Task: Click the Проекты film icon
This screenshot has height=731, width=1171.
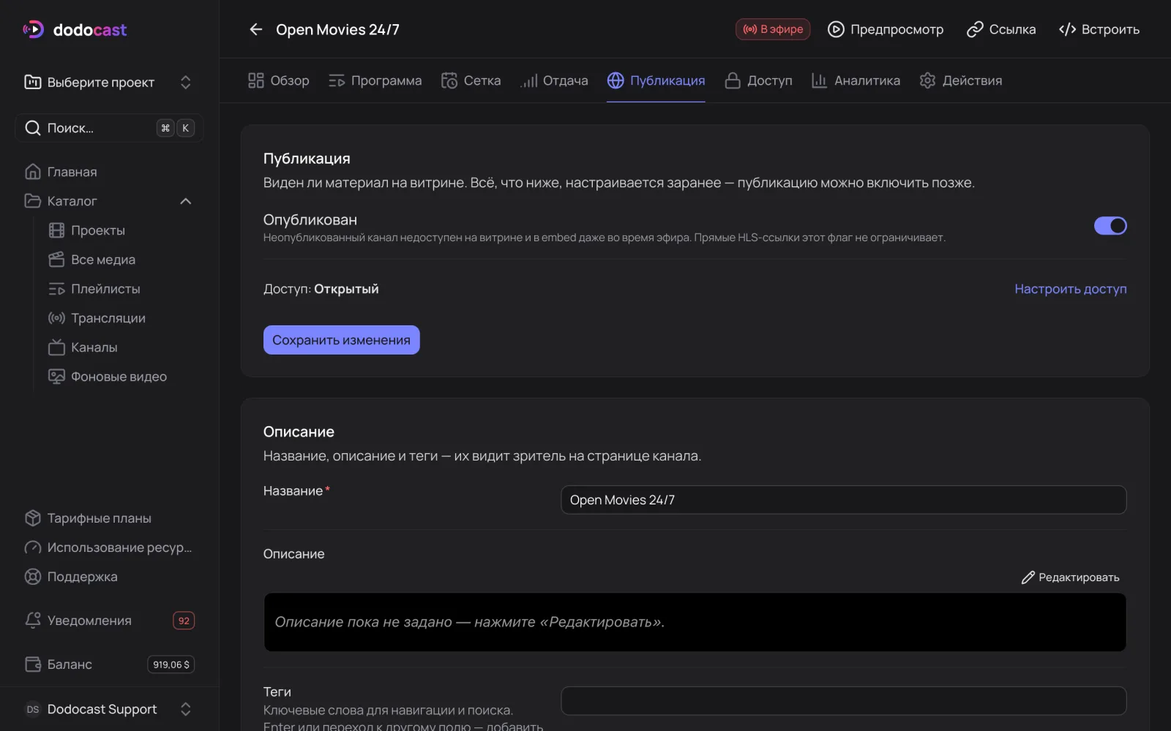Action: click(x=56, y=230)
